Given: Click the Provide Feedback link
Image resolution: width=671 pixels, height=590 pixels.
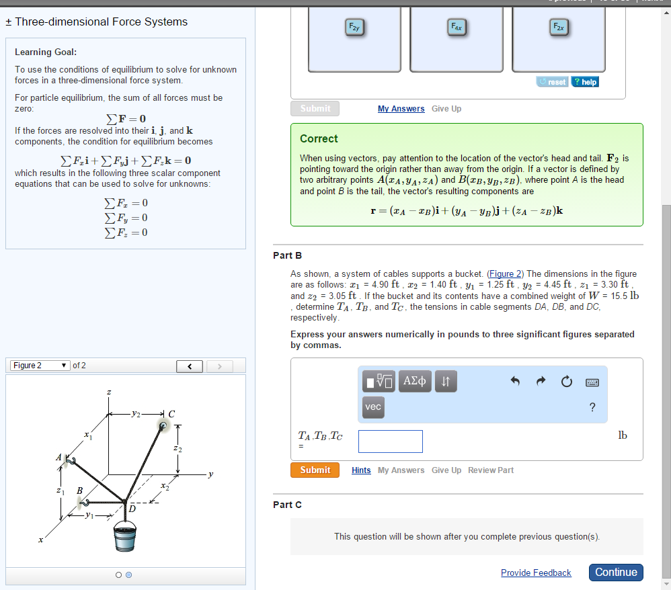Looking at the screenshot, I should coord(536,573).
